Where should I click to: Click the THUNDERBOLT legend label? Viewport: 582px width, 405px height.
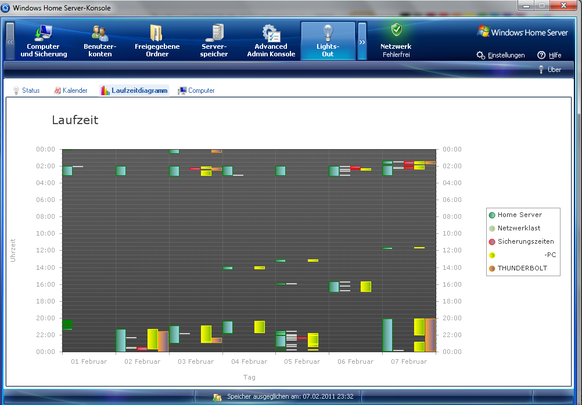(x=522, y=268)
